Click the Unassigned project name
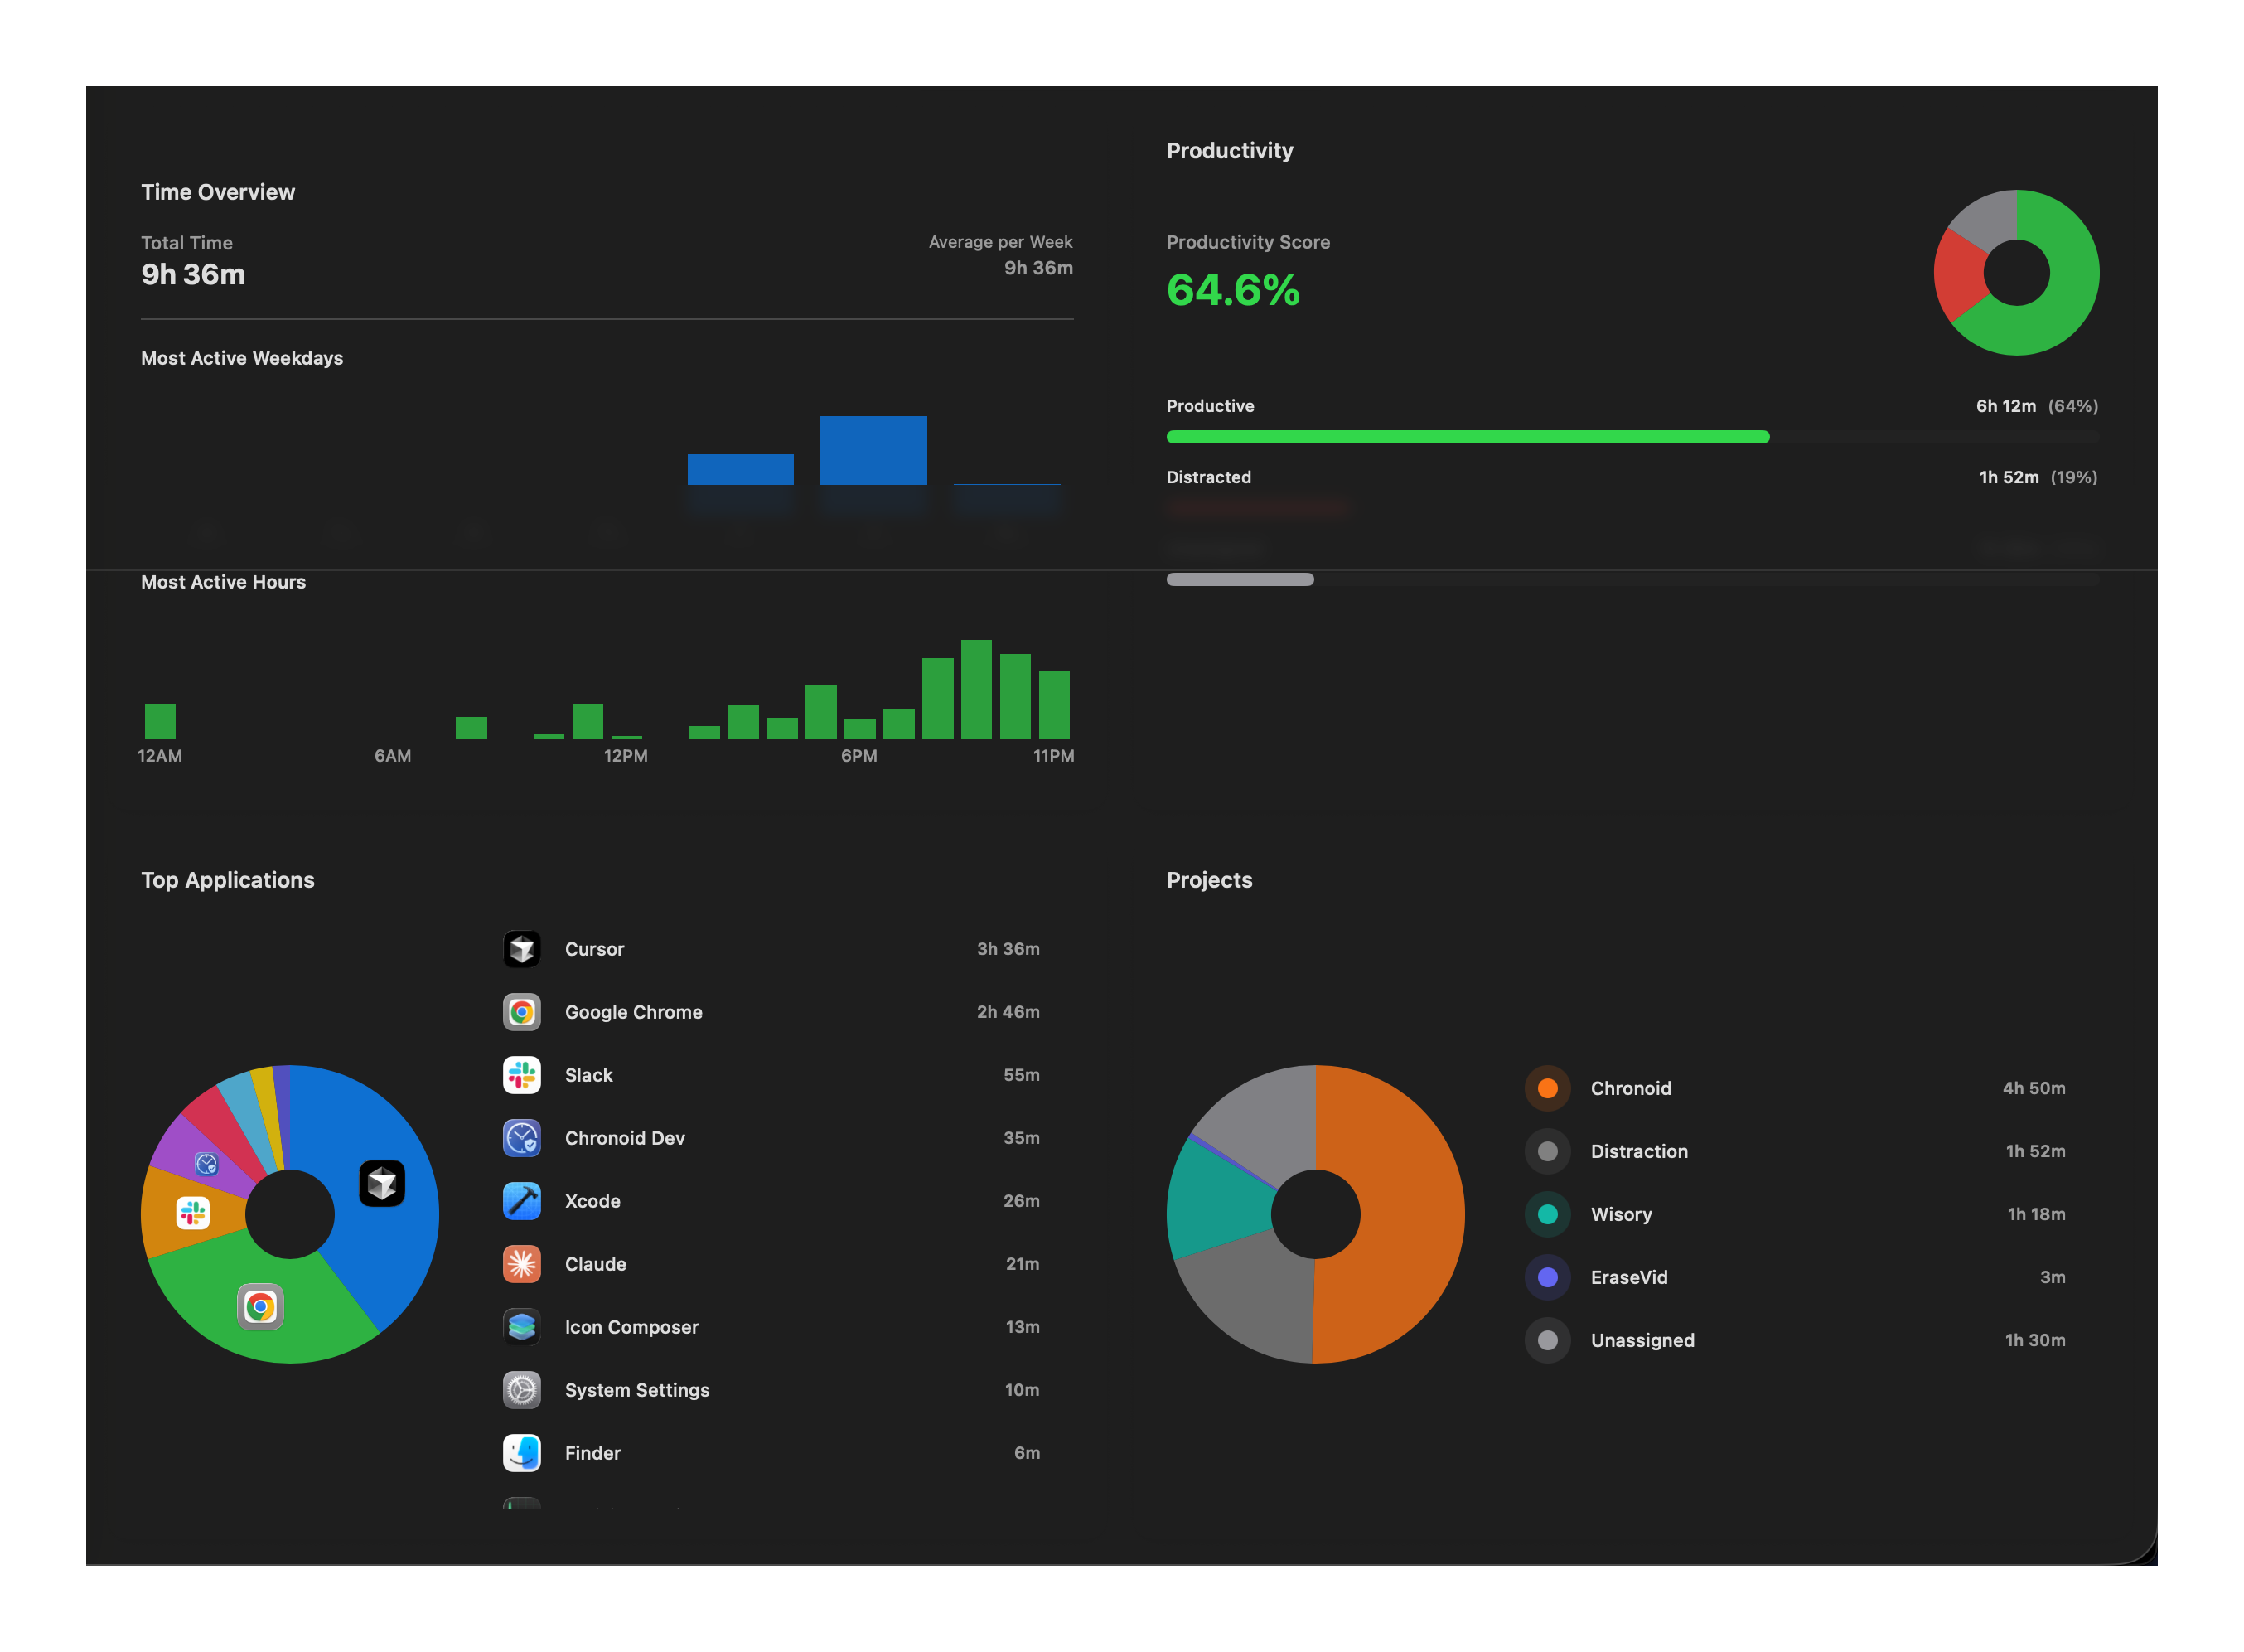 point(1642,1340)
